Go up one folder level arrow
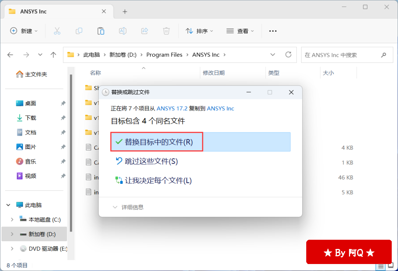 pos(53,55)
